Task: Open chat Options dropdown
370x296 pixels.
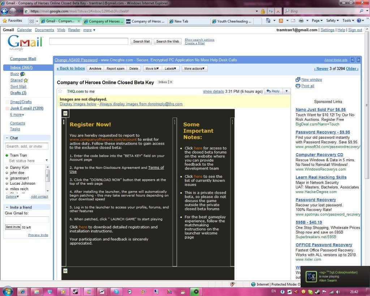Action: coord(12,197)
